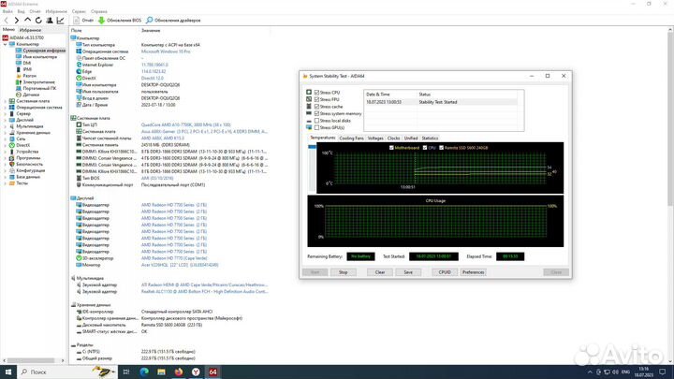Expand the Сеть tree node
The height and width of the screenshot is (379, 674).
tap(6, 138)
